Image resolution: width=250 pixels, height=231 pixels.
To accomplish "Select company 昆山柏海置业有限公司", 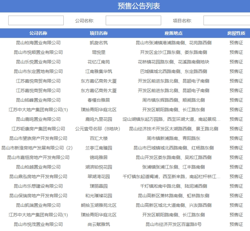I will [x=38, y=43].
